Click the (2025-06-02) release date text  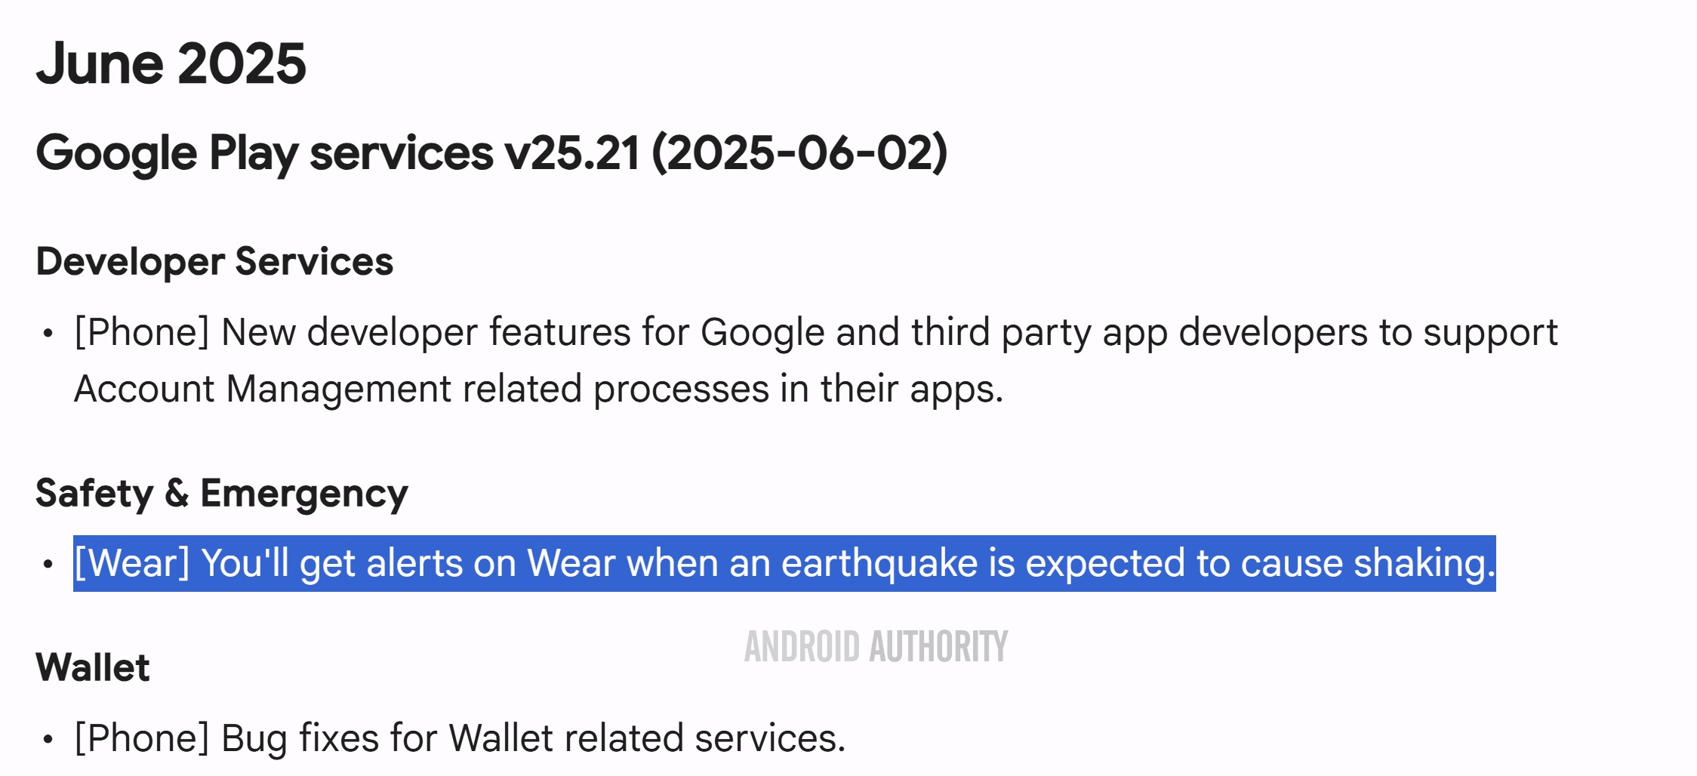799,153
